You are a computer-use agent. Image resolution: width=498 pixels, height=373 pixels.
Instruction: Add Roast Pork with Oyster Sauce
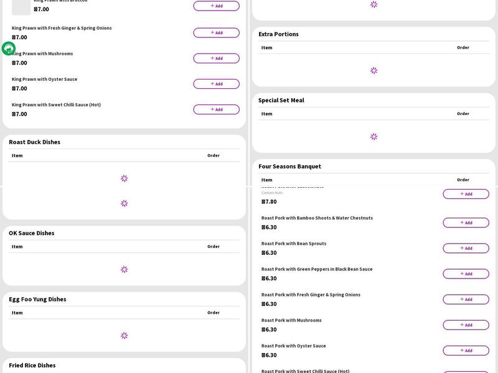(466, 351)
